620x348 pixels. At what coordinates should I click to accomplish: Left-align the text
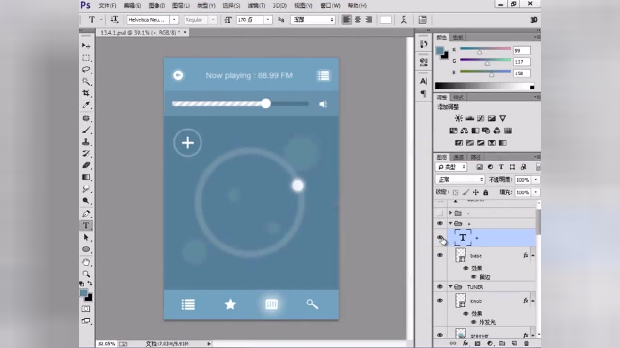[346, 20]
